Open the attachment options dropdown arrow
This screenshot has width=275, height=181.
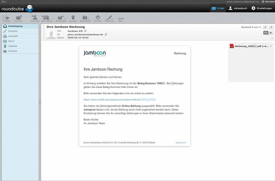pyautogui.click(x=271, y=46)
